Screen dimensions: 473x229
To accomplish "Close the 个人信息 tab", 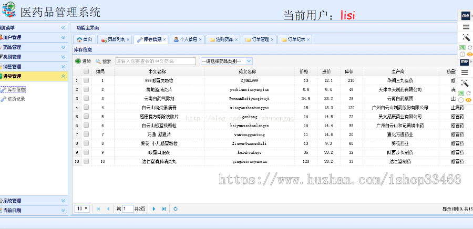I will tap(200, 39).
